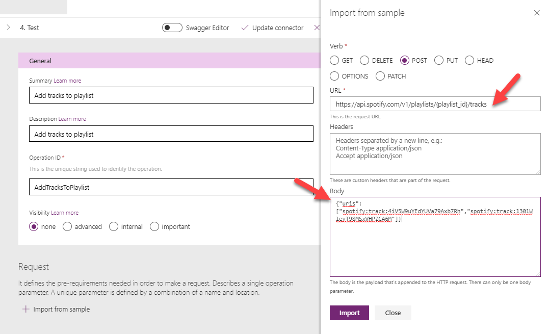Click the Operation ID input field
549x334 pixels.
171,187
